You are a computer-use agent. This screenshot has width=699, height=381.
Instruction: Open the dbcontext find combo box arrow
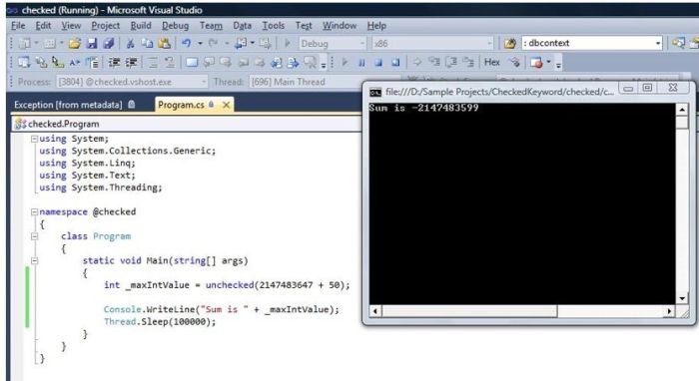658,43
